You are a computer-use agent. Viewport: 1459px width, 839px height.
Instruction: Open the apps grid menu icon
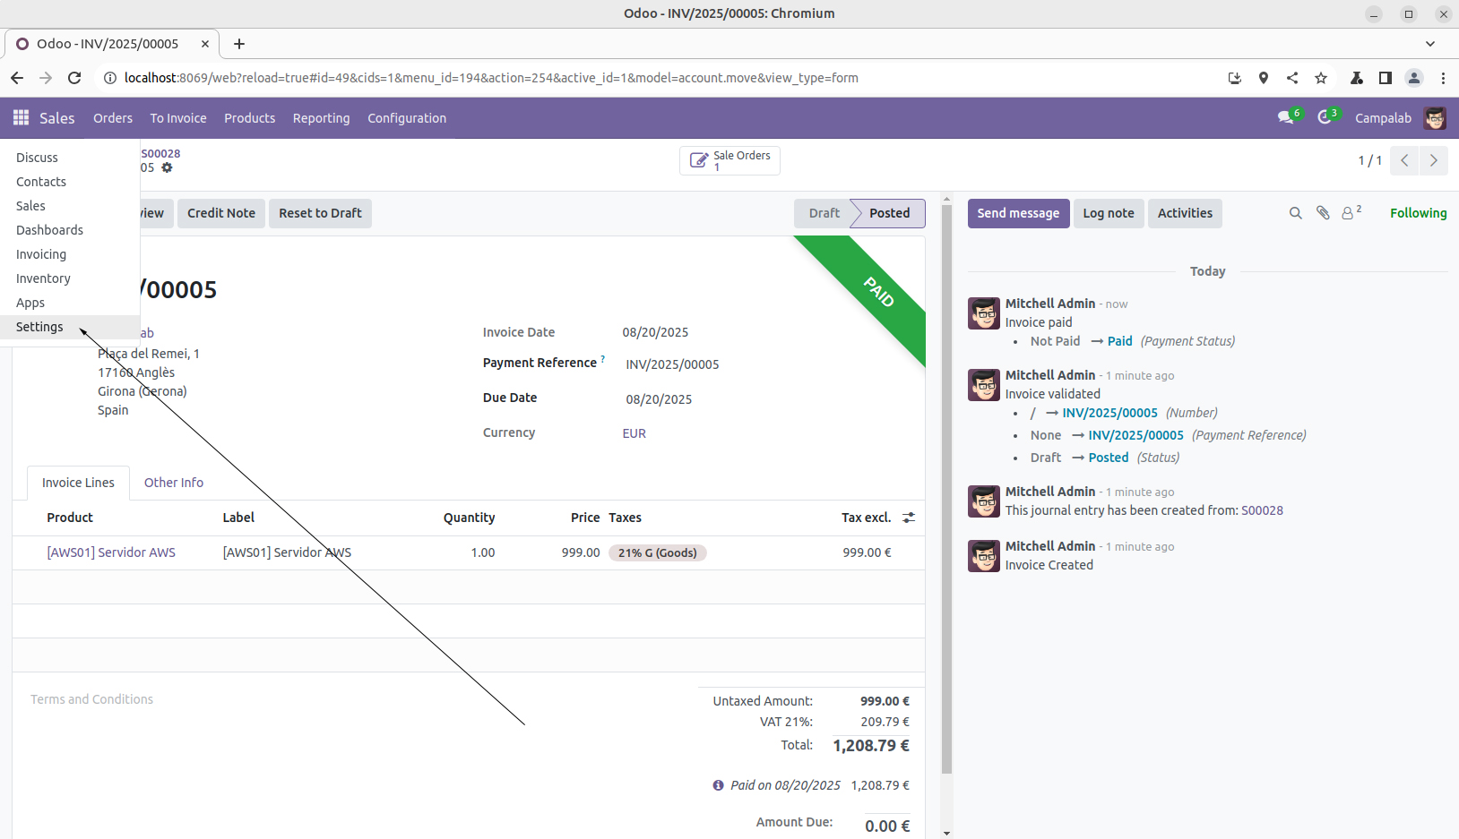coord(21,118)
